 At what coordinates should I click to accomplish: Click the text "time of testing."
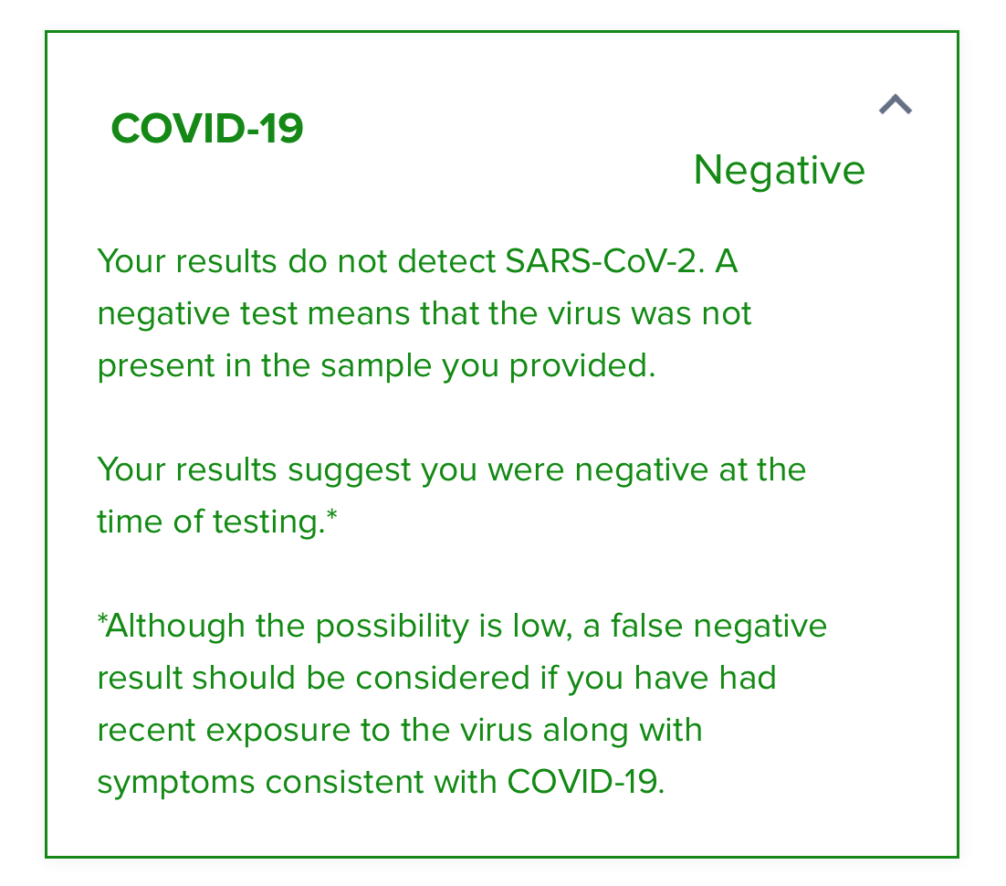tap(210, 522)
